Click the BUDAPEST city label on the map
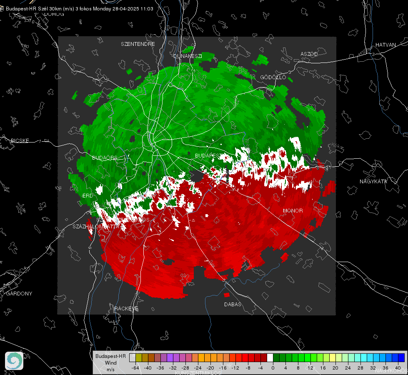 click(208, 155)
